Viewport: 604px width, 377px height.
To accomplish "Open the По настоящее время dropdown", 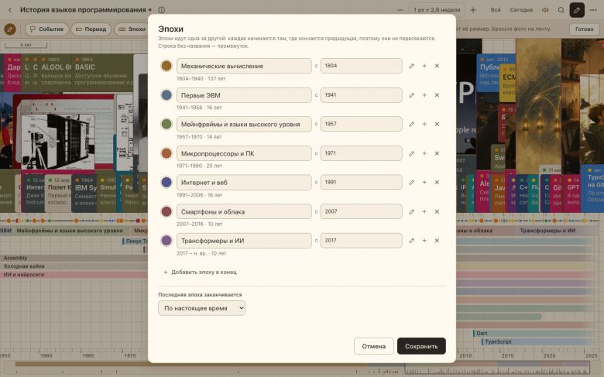I will (201, 308).
